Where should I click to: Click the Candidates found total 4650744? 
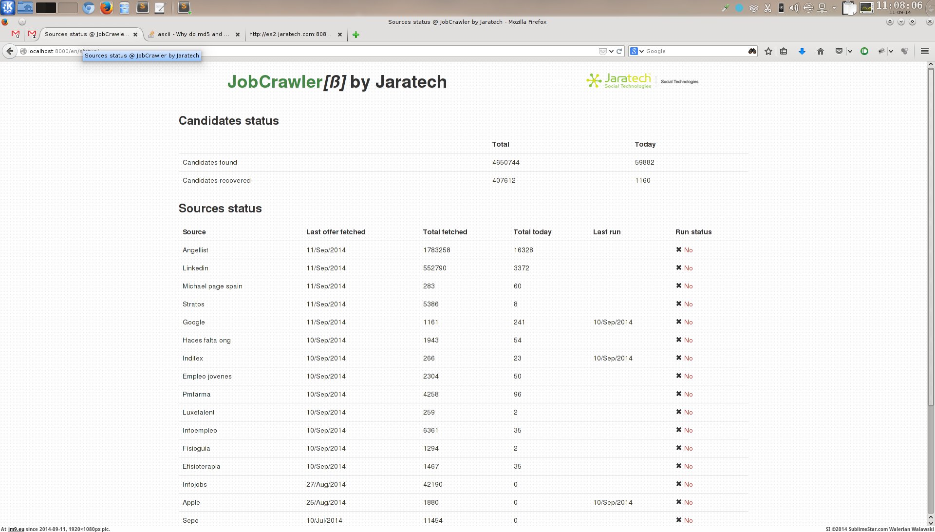506,162
